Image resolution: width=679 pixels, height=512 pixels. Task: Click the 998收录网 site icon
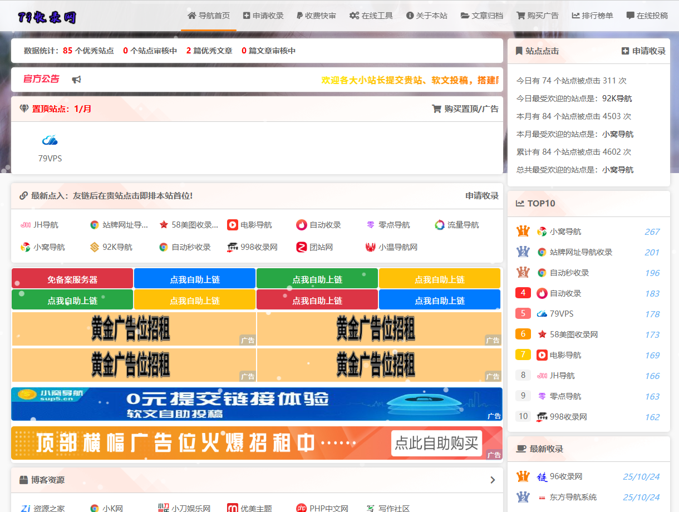tap(233, 247)
